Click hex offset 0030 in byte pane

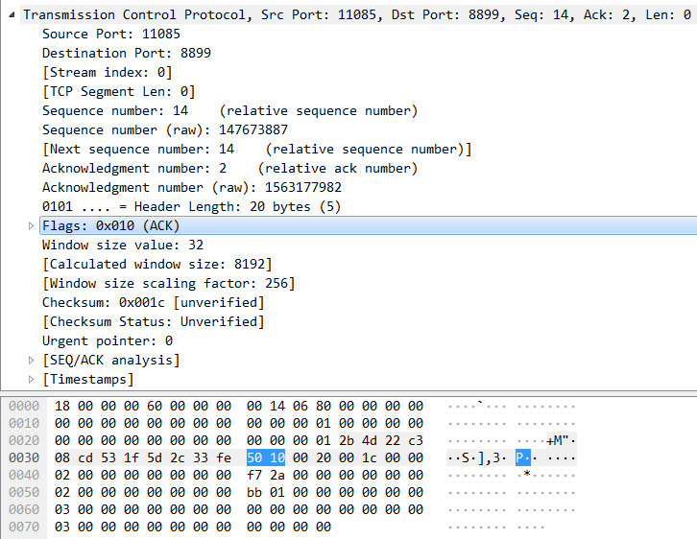tap(24, 457)
